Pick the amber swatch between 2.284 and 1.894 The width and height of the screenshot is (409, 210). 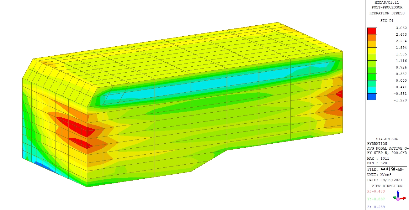[372, 44]
